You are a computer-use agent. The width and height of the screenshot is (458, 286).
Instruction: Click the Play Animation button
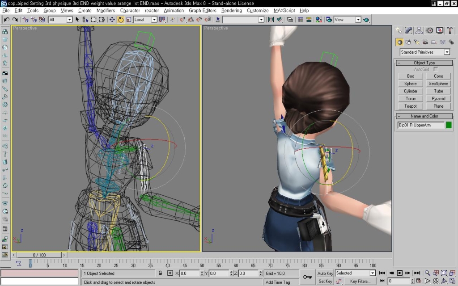[x=399, y=273]
